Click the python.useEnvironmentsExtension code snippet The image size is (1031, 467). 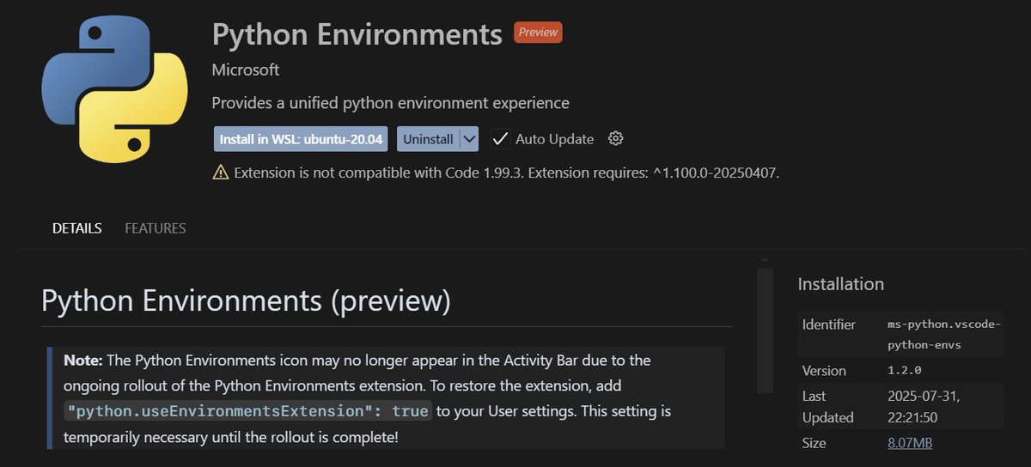coord(247,411)
